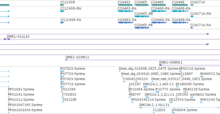Select EST label 213897

pos(187,74)
